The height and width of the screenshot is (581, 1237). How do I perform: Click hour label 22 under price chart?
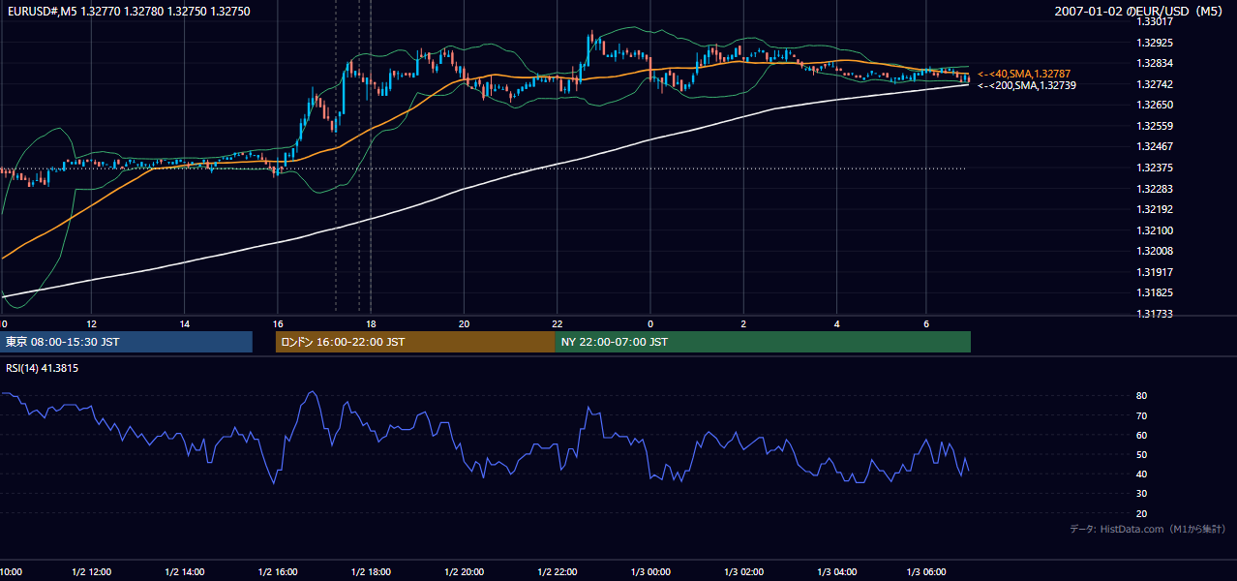click(x=557, y=323)
